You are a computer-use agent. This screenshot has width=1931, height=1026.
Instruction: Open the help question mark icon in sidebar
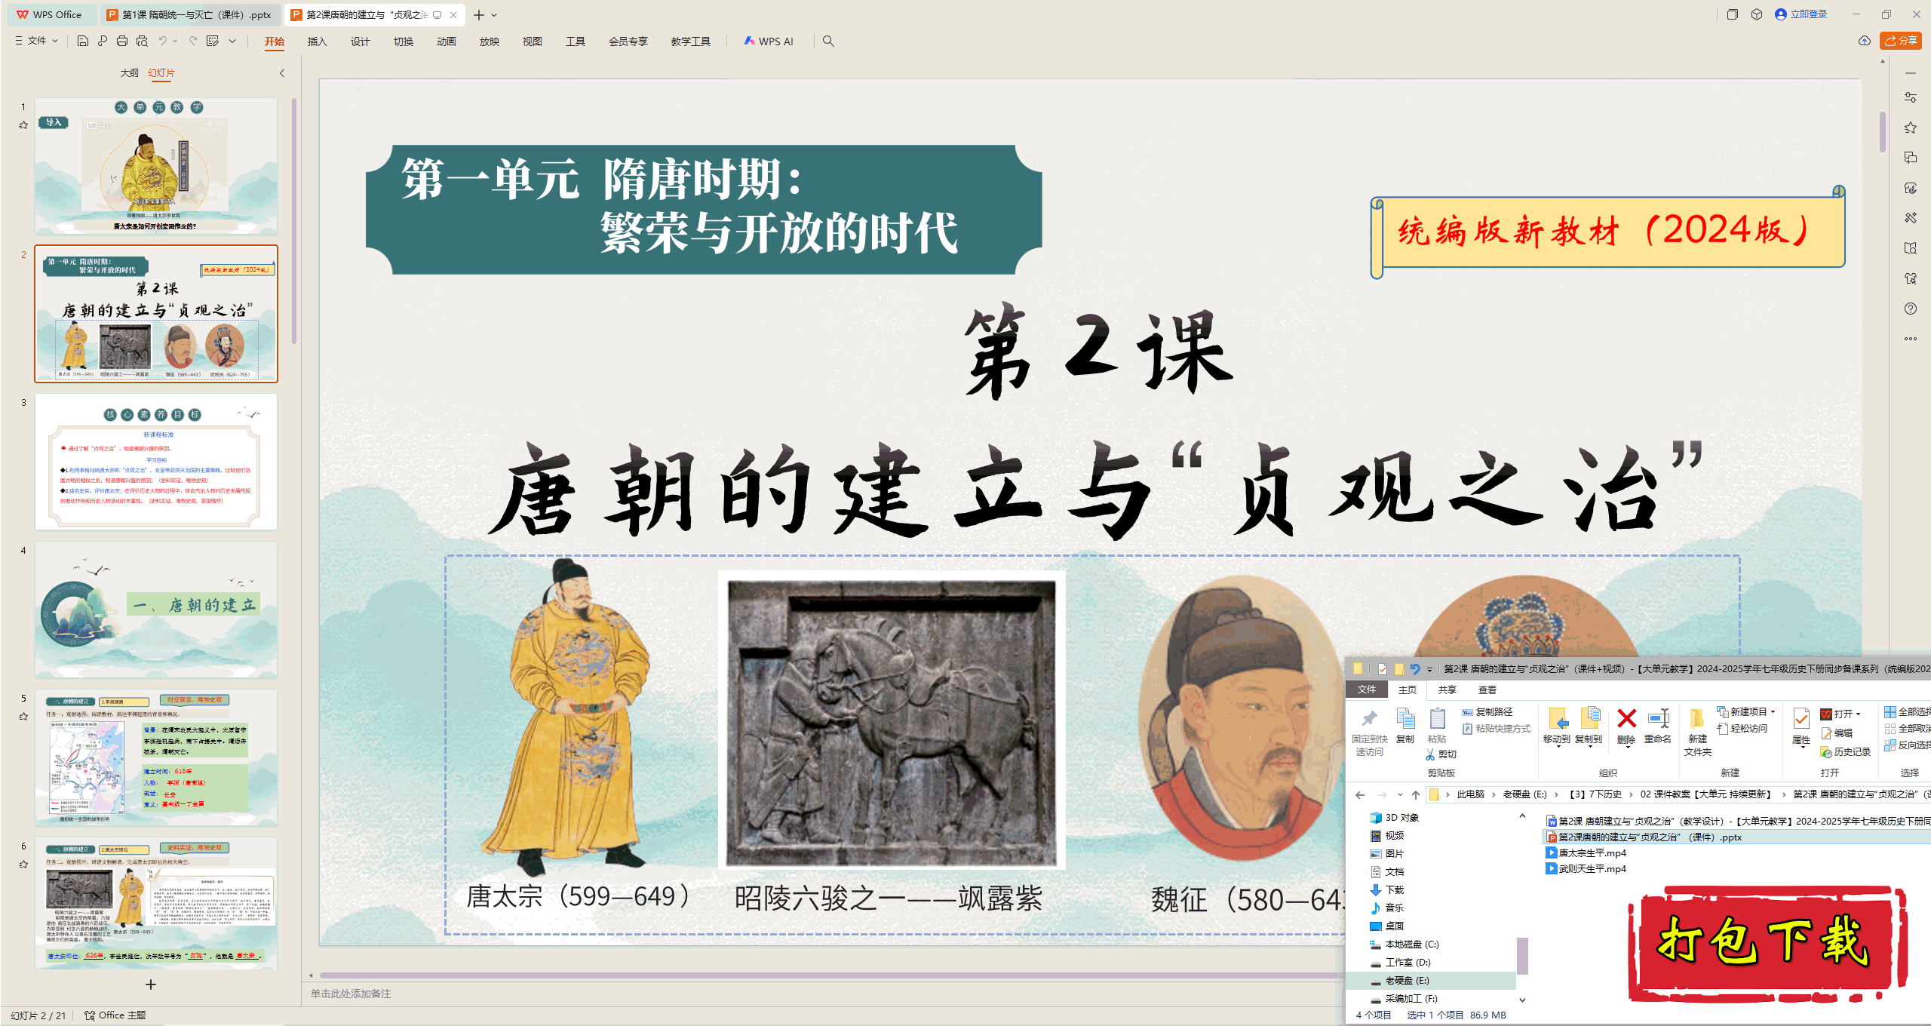click(x=1911, y=309)
